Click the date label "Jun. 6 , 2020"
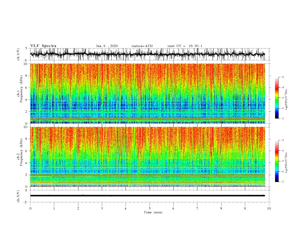This screenshot has height=234, width=303. [107, 46]
